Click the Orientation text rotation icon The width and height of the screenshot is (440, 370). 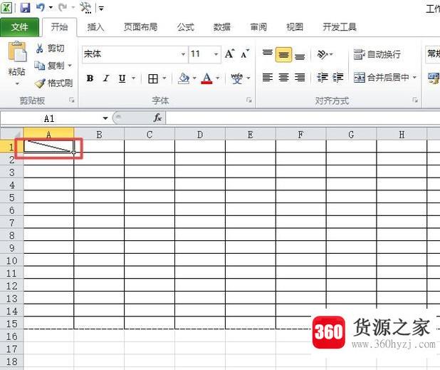(x=322, y=54)
